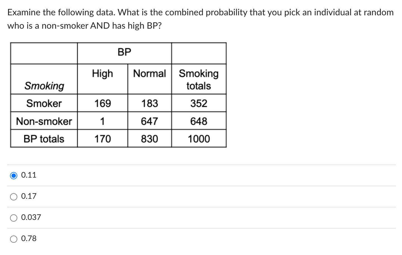Select the 0.17 answer radio button
The height and width of the screenshot is (255, 402).
(13, 196)
